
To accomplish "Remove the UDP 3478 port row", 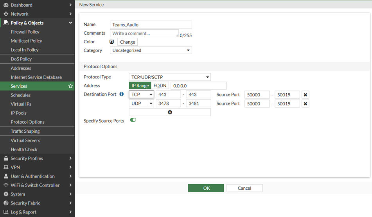I will tap(306, 103).
